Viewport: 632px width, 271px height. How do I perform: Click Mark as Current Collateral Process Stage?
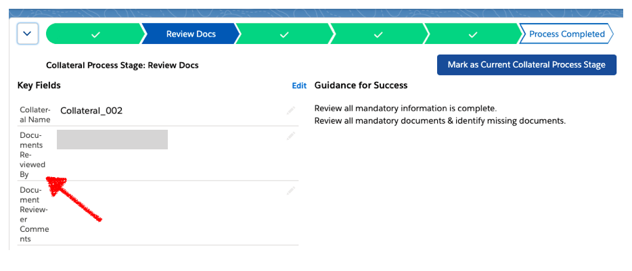526,65
